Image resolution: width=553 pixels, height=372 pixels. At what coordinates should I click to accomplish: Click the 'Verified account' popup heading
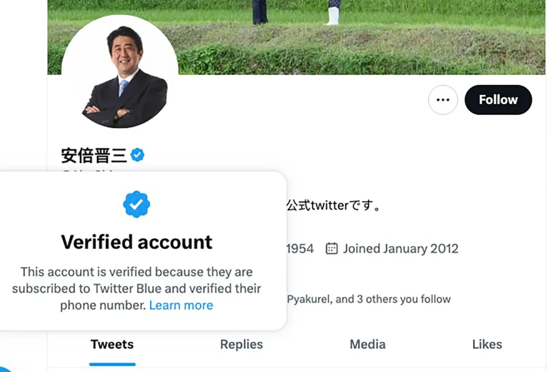137,242
